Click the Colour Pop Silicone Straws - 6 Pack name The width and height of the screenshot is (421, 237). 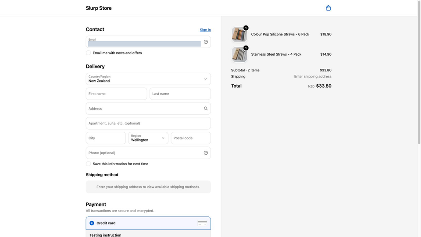280,34
